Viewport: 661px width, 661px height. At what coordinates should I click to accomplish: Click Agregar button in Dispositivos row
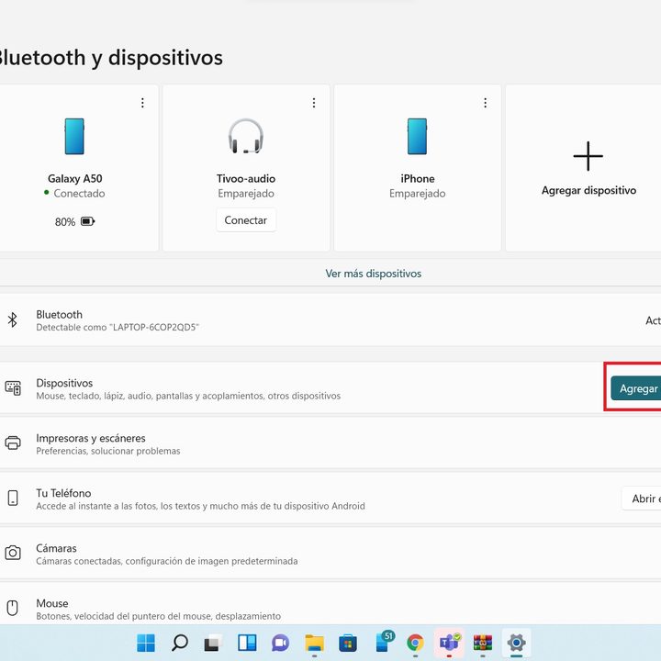635,388
